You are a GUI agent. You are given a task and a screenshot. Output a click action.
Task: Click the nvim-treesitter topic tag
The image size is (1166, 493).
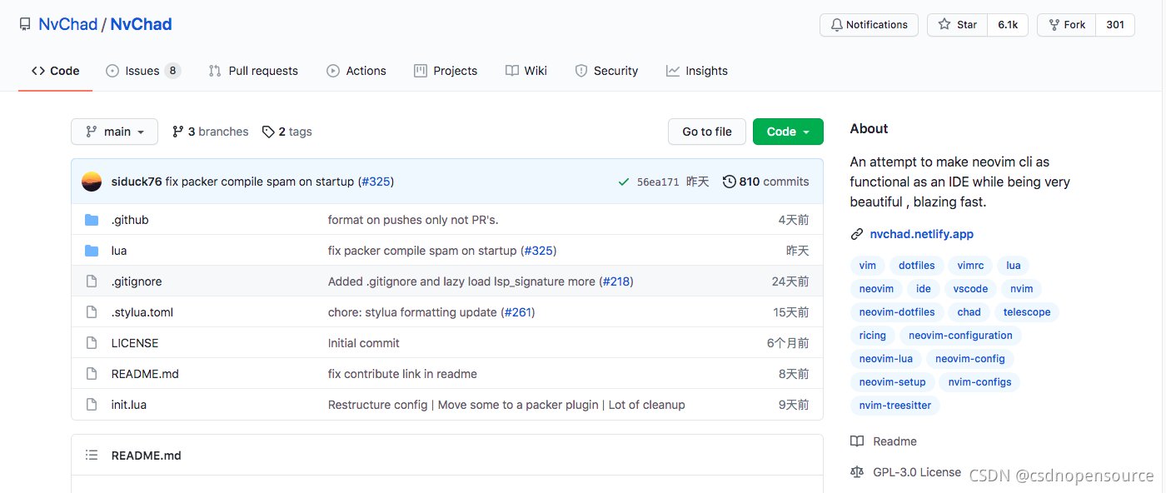pos(895,406)
